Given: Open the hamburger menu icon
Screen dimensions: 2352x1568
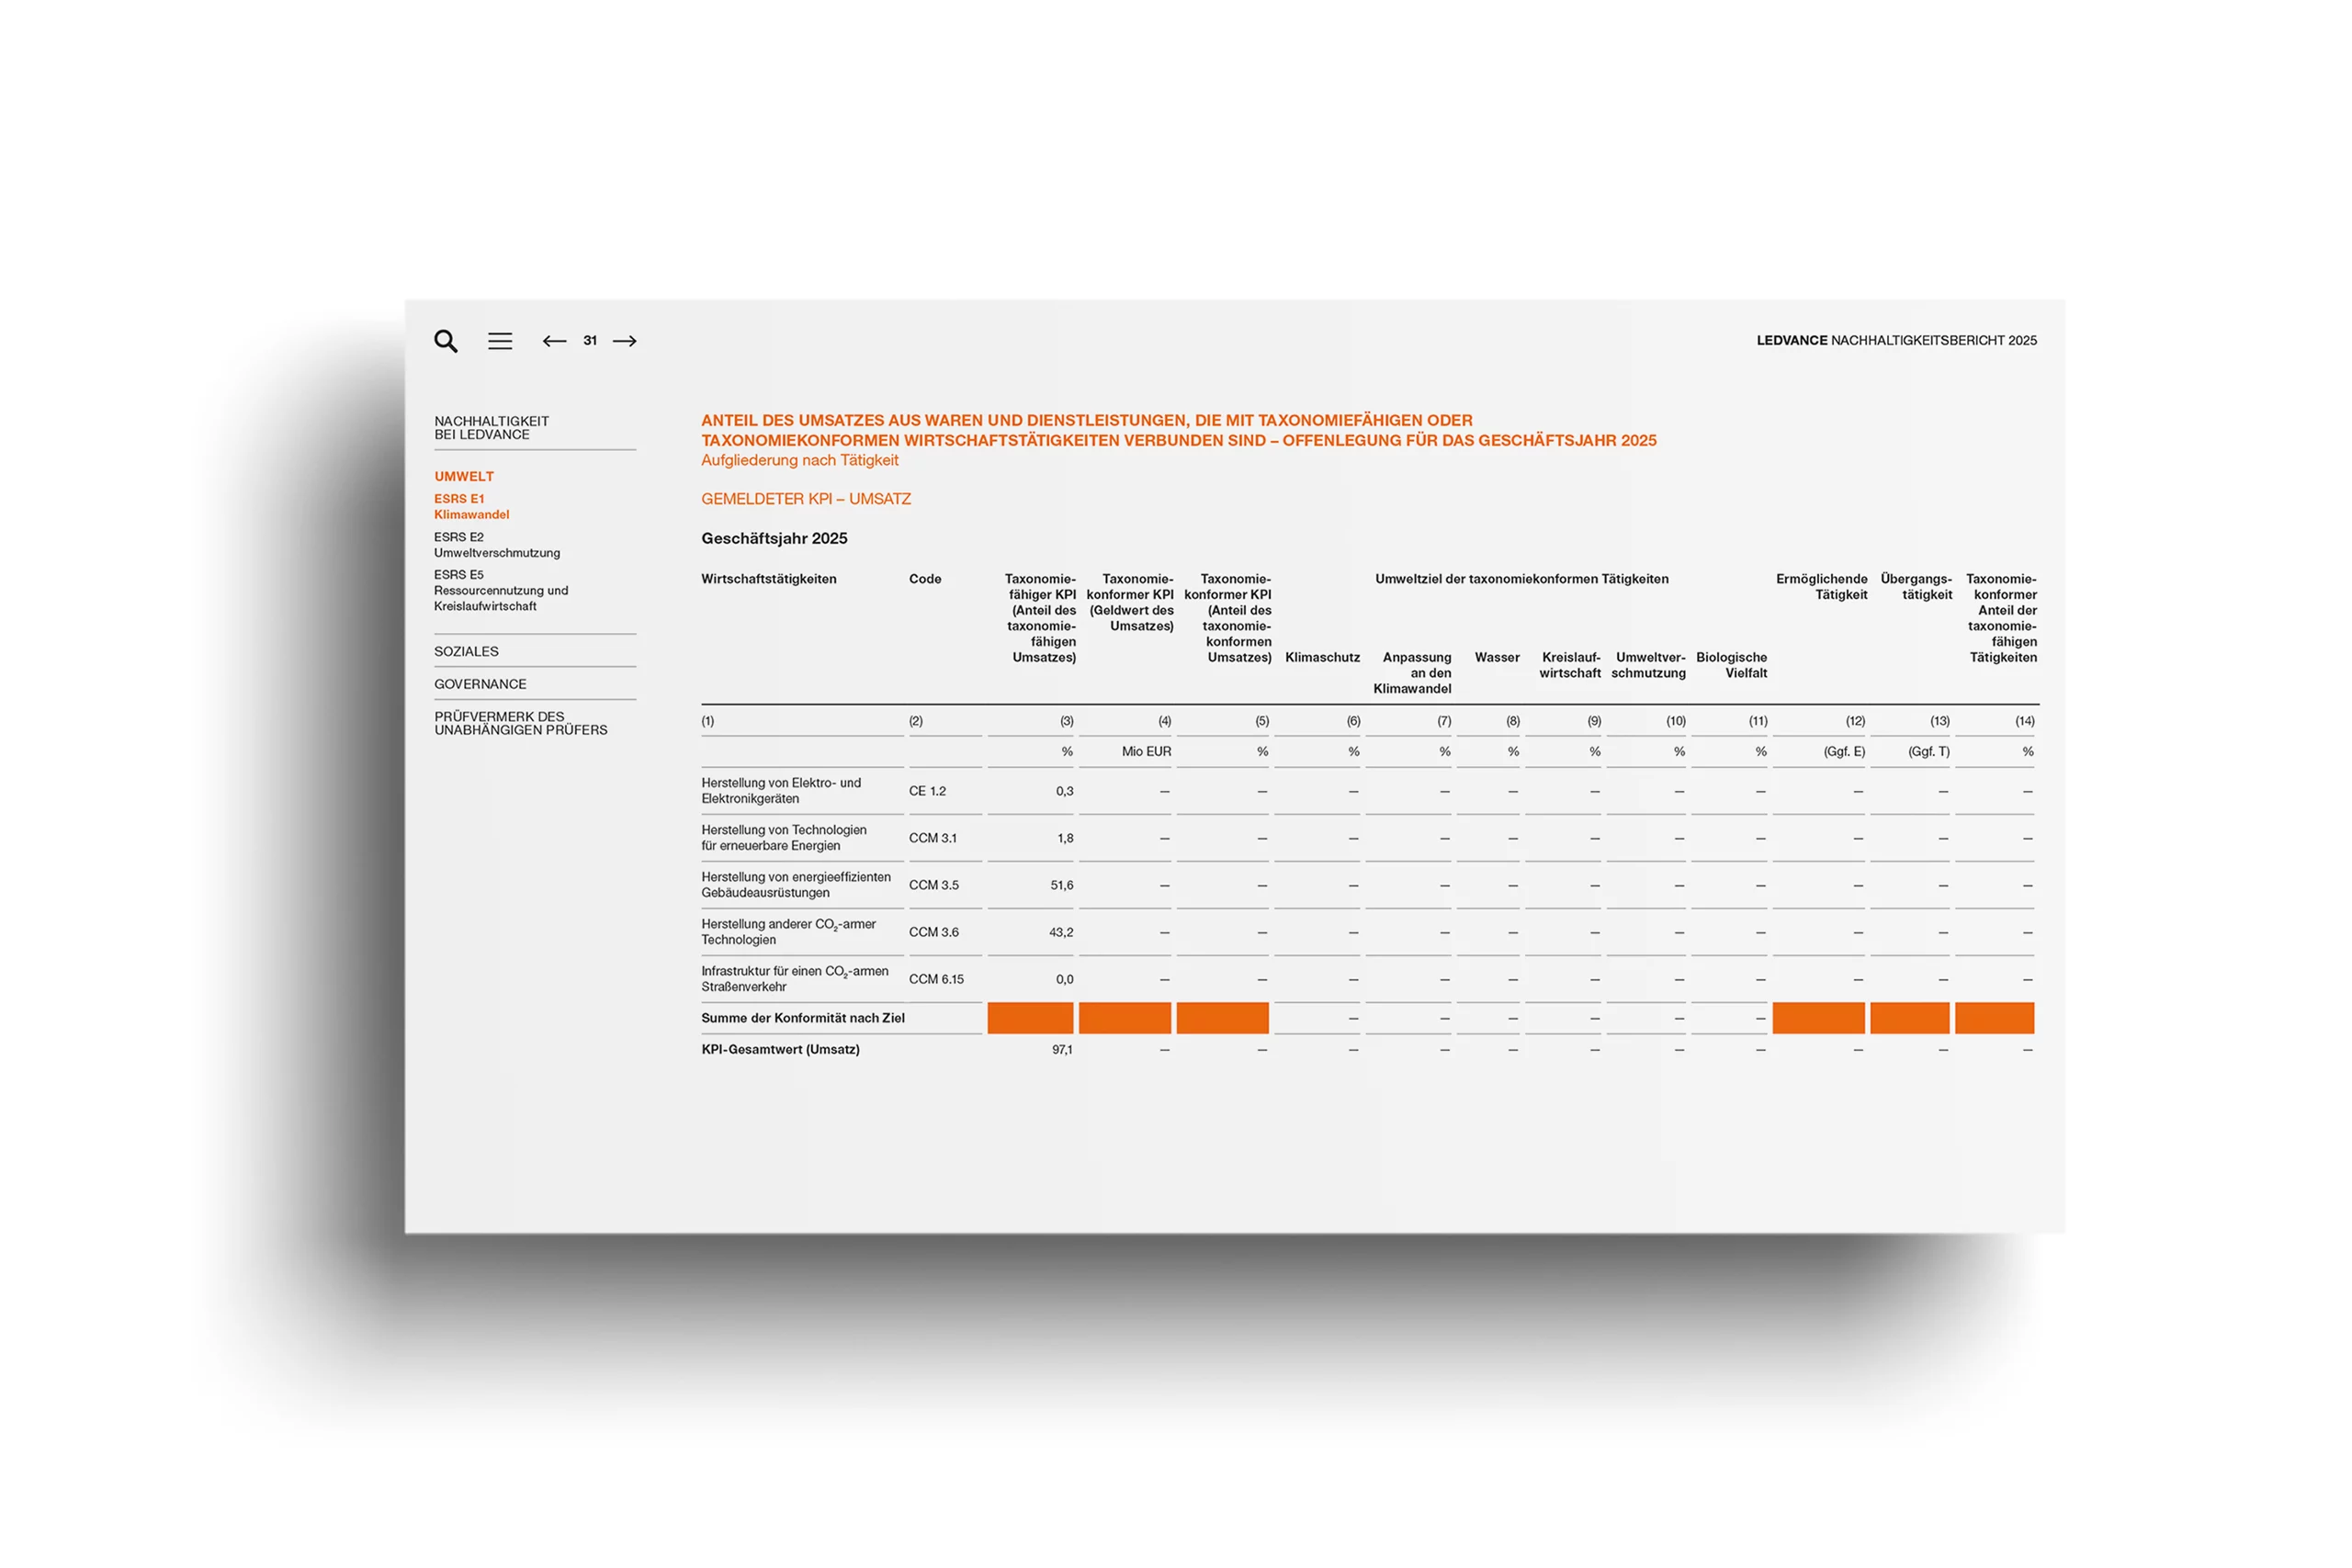Looking at the screenshot, I should pyautogui.click(x=500, y=341).
